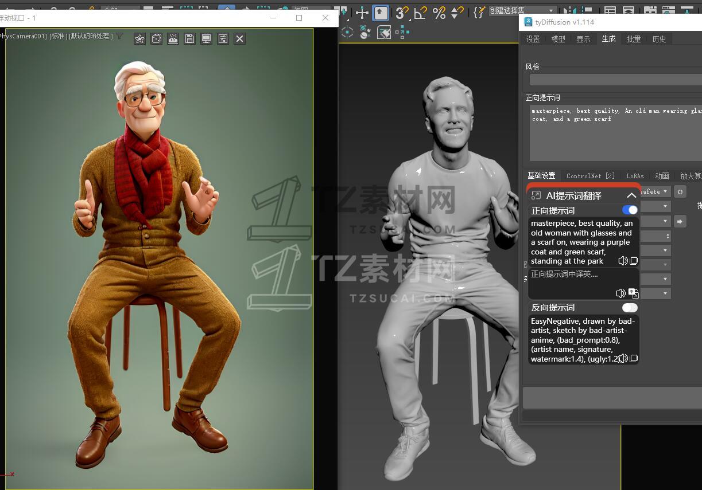Click the monitor display icon in viewport toolbar
Image resolution: width=702 pixels, height=490 pixels.
[x=206, y=38]
